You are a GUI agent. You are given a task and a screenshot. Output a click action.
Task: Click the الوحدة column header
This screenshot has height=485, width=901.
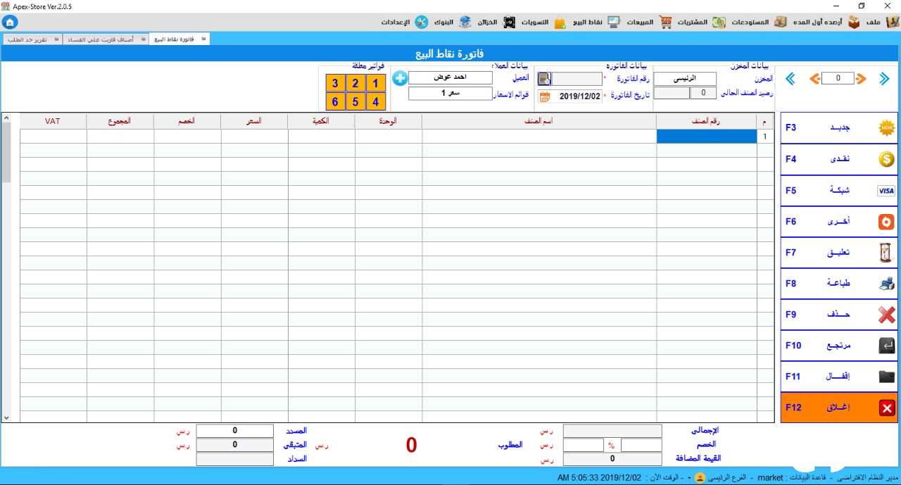pos(388,121)
